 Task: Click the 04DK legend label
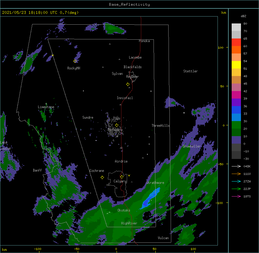point(247,166)
